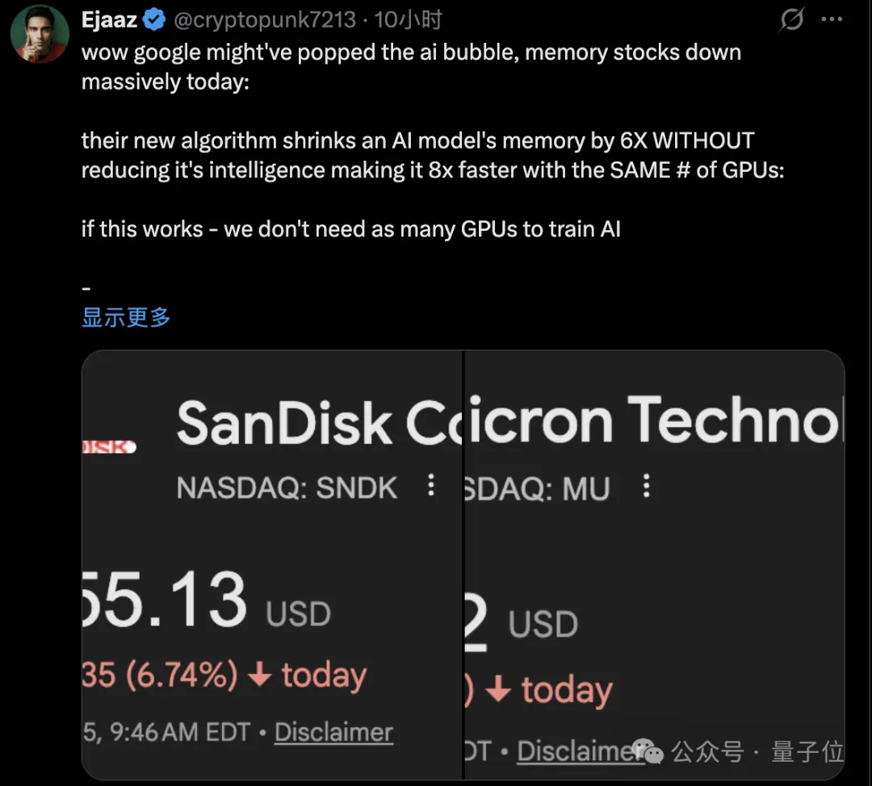Open the SanDisk card's Disclaimer link
This screenshot has height=786, width=872.
[x=333, y=733]
